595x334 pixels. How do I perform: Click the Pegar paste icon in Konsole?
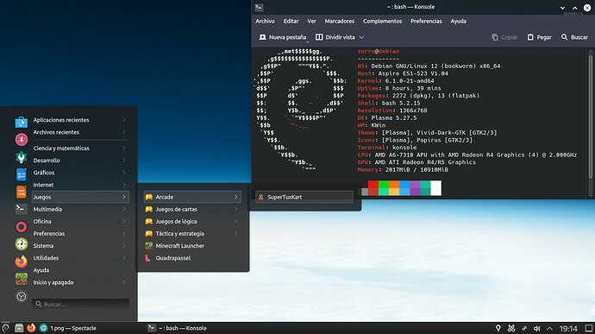coord(530,37)
